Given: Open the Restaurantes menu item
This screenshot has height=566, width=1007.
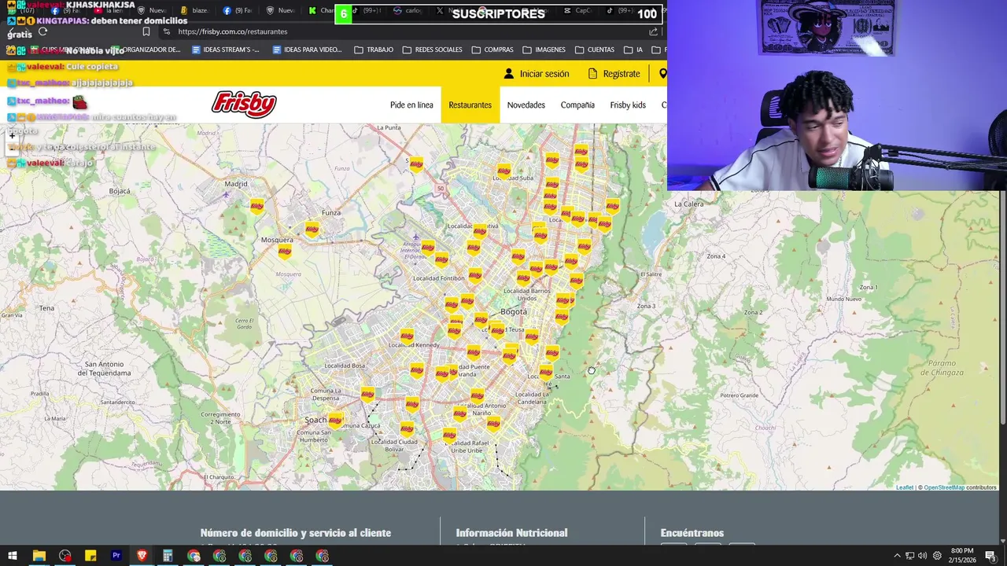Looking at the screenshot, I should pos(470,105).
